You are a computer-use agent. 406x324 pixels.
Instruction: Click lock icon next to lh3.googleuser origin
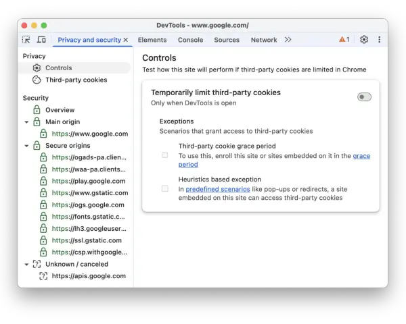(x=43, y=229)
